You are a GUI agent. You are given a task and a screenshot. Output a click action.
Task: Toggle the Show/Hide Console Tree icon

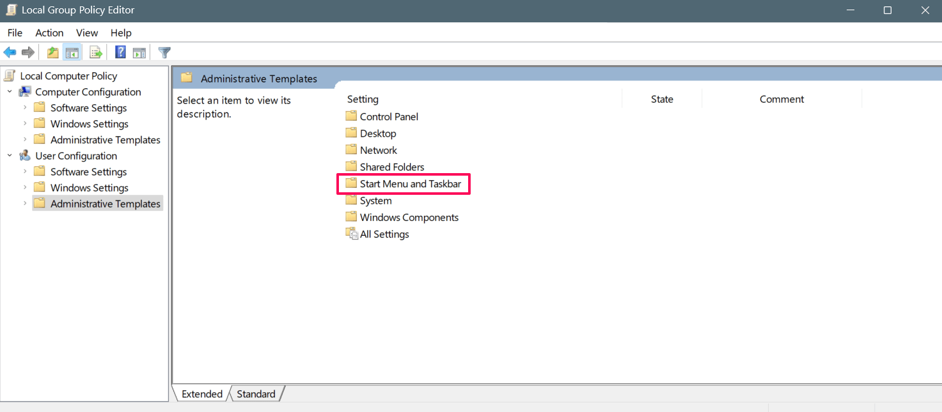(72, 52)
